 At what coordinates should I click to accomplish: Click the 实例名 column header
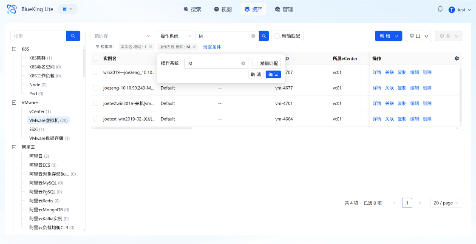[x=110, y=59]
